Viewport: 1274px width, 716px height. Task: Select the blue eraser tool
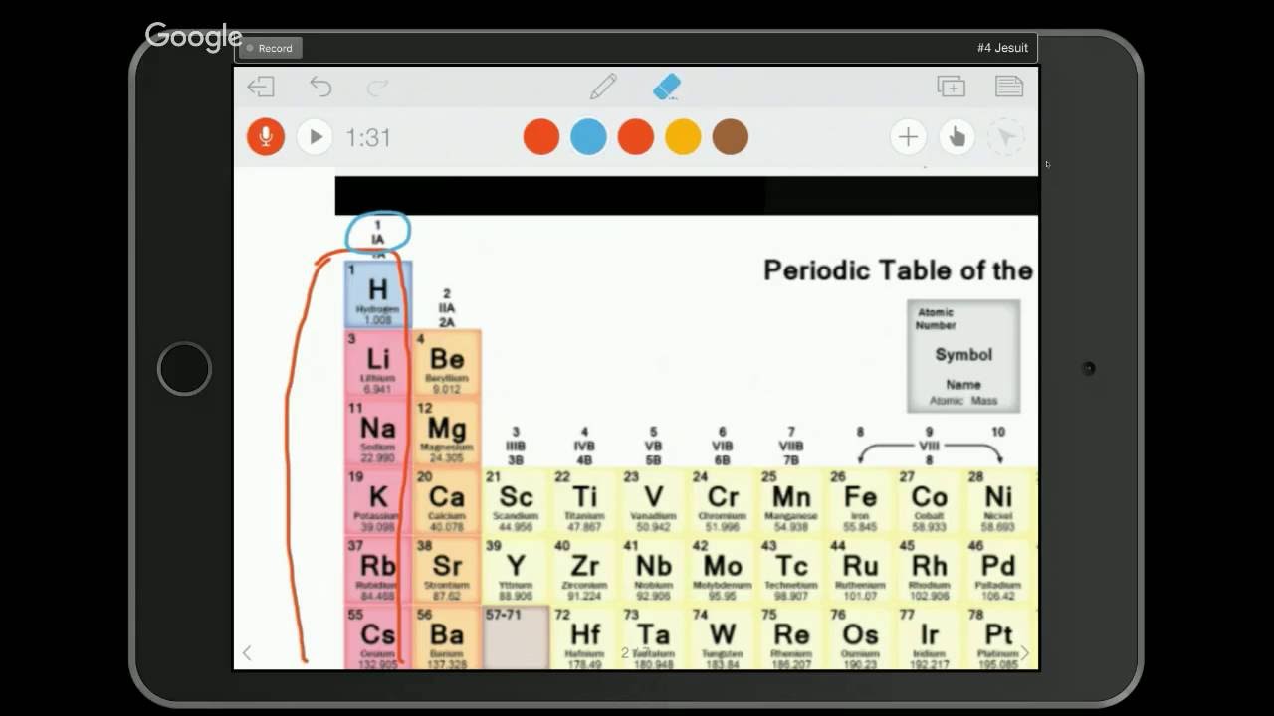(x=666, y=87)
